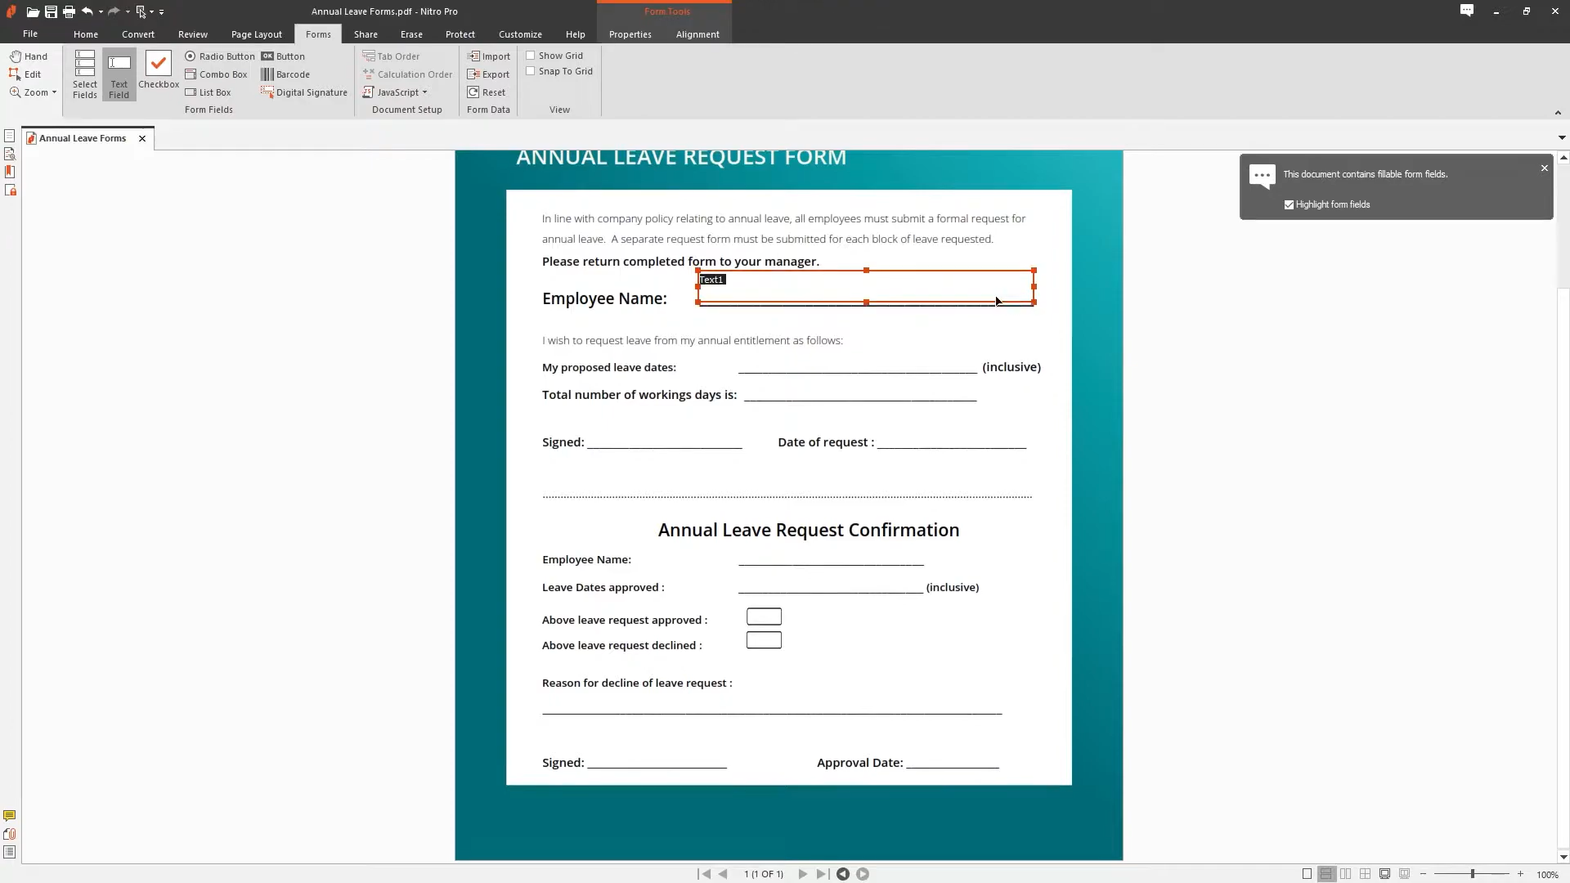Viewport: 1570px width, 883px height.
Task: Click the next view button
Action: 863,874
